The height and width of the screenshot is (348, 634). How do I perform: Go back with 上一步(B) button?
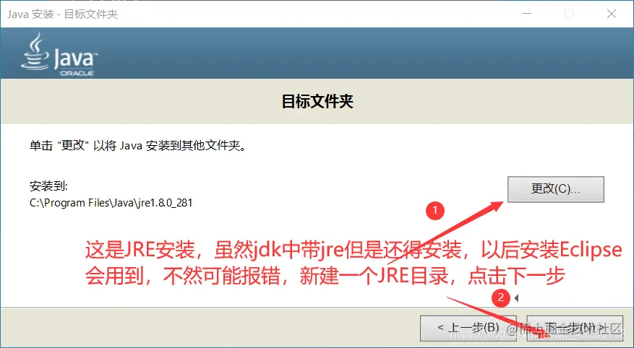[468, 328]
